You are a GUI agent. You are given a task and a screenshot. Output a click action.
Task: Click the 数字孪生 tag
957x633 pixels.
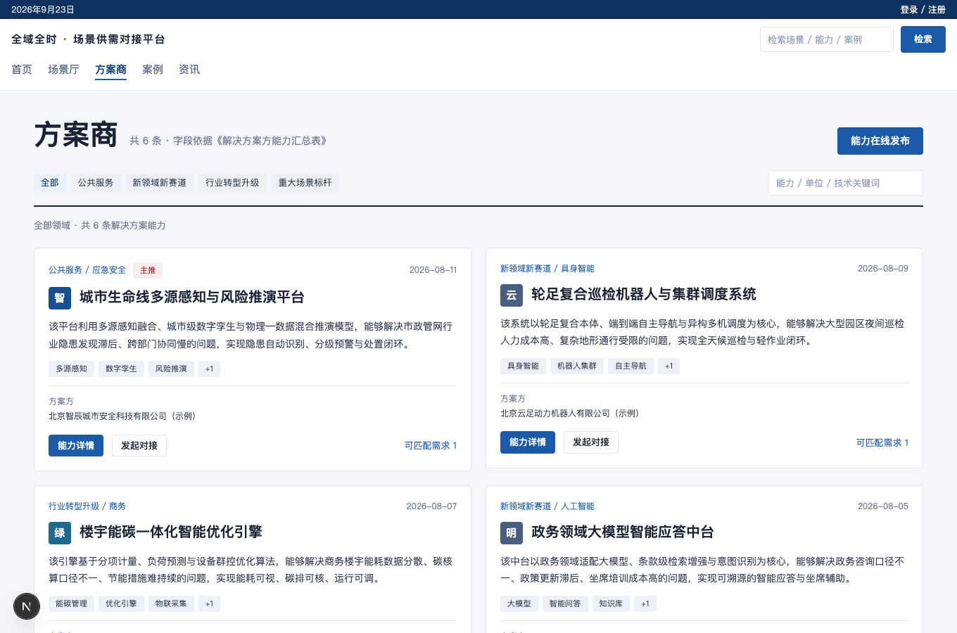(121, 369)
